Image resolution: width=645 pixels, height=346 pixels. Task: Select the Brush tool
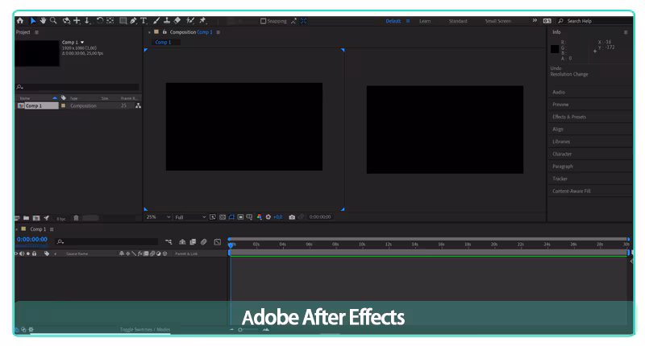(x=156, y=21)
